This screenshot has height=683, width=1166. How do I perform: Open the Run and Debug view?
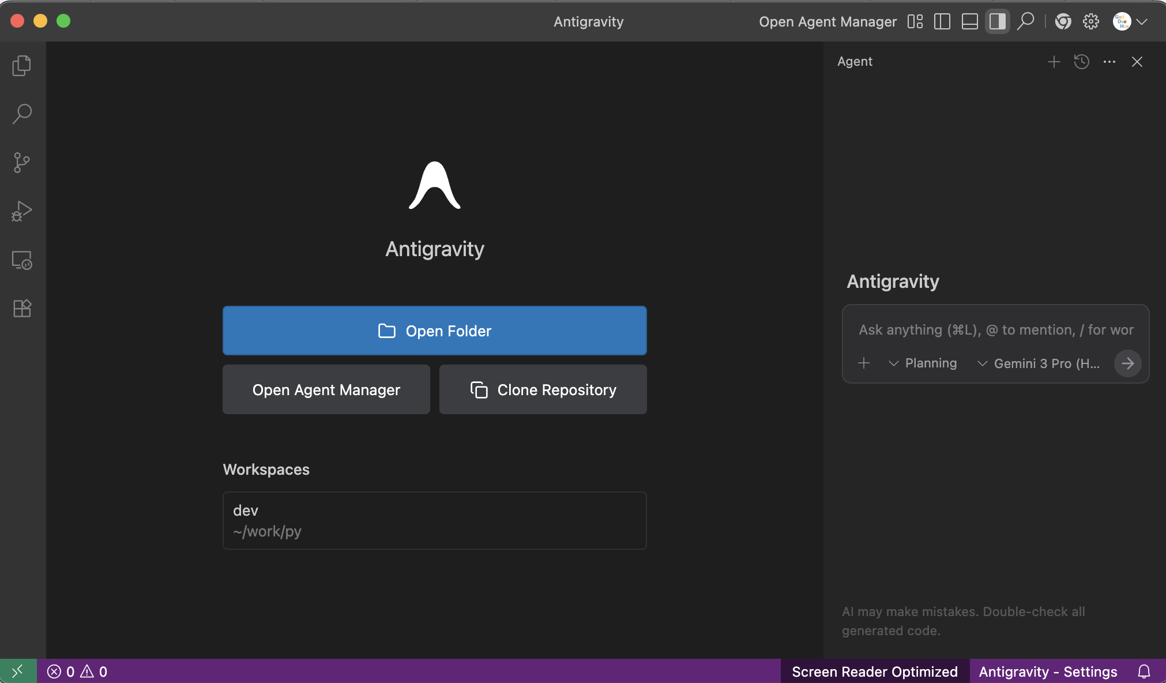(x=22, y=211)
